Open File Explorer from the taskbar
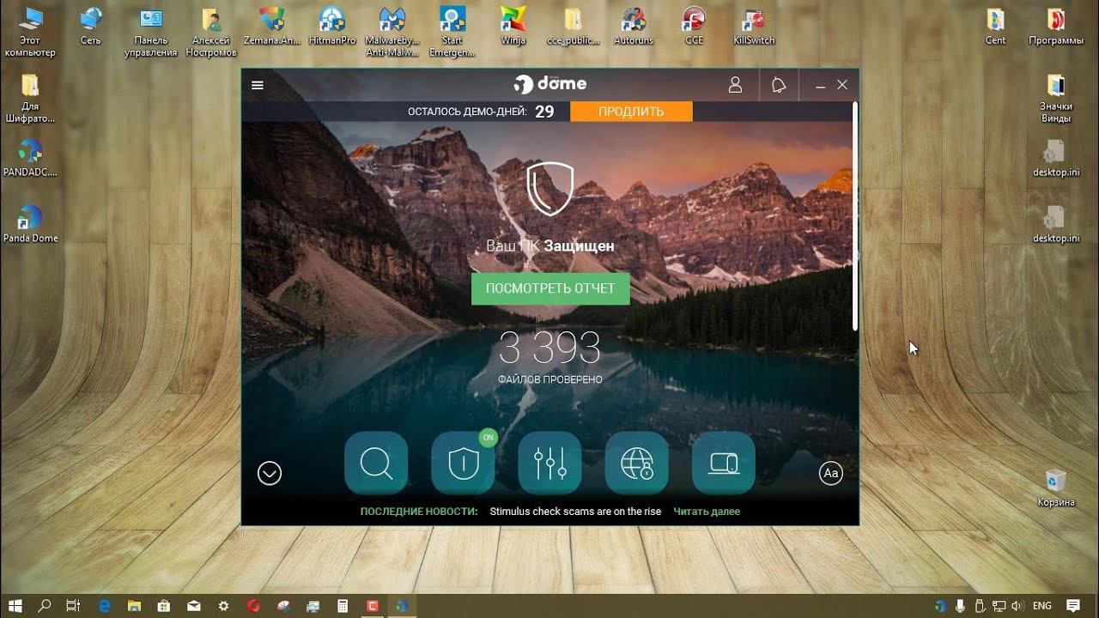1099x618 pixels. [x=134, y=606]
